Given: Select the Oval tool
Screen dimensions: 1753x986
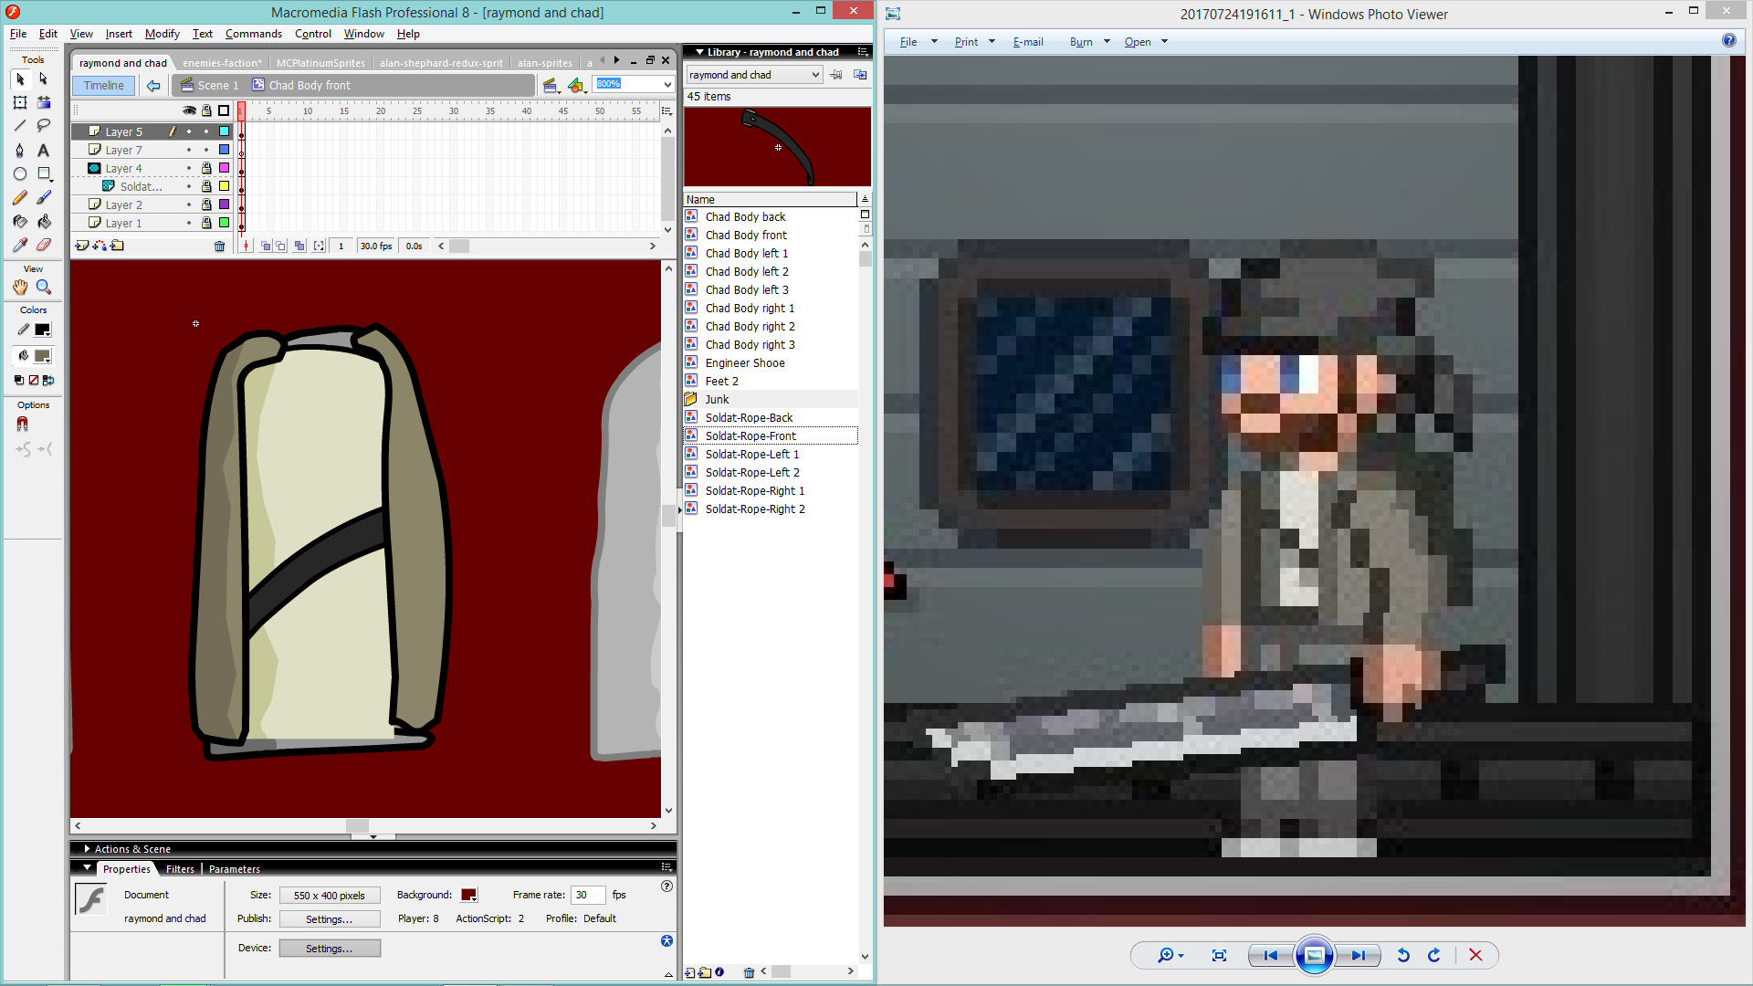Looking at the screenshot, I should point(20,173).
